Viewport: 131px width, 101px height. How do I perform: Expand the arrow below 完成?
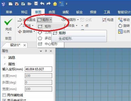[x=8, y=33]
